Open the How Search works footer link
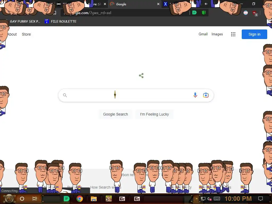272x204 pixels. [106, 187]
